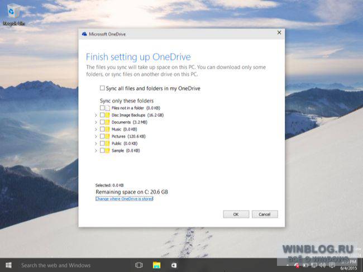Click the folder icon beside Documents
The image size is (363, 272).
pos(107,122)
